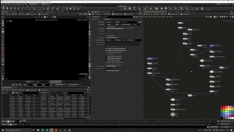Select the Torus shelf tool
234x132 pixels.
click(x=15, y=9)
